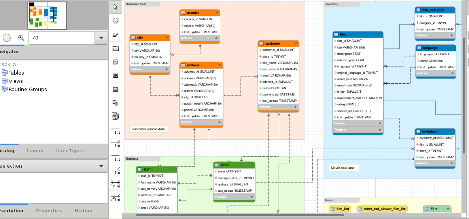469x219 pixels.
Task: Expand Triggers section of film table
Action: (x=380, y=129)
